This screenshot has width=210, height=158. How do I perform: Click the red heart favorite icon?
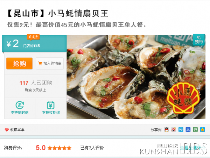(x=7, y=130)
